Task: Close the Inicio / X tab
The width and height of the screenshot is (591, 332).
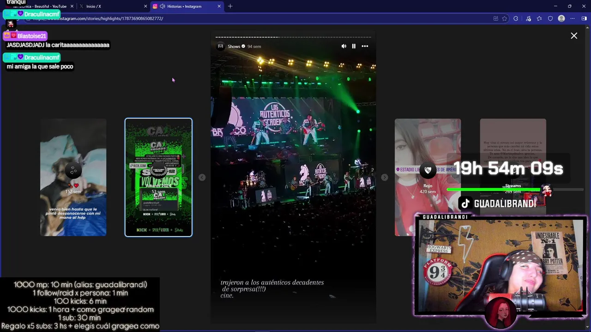Action: coord(145,6)
